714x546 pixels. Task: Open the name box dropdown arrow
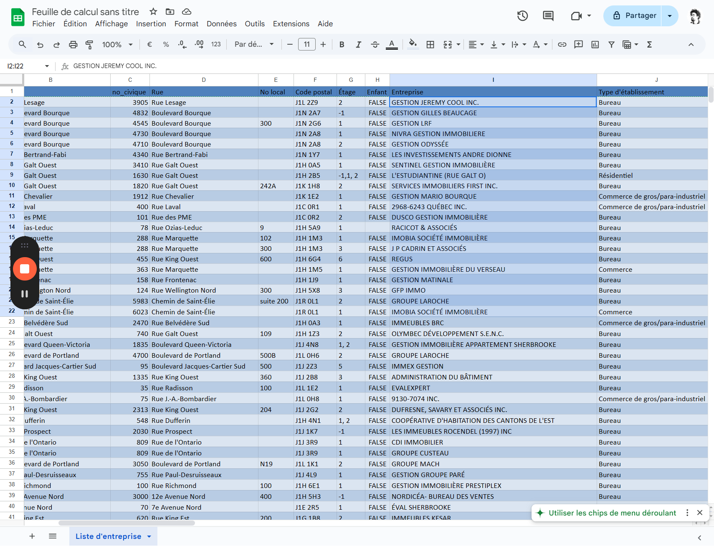(x=47, y=66)
